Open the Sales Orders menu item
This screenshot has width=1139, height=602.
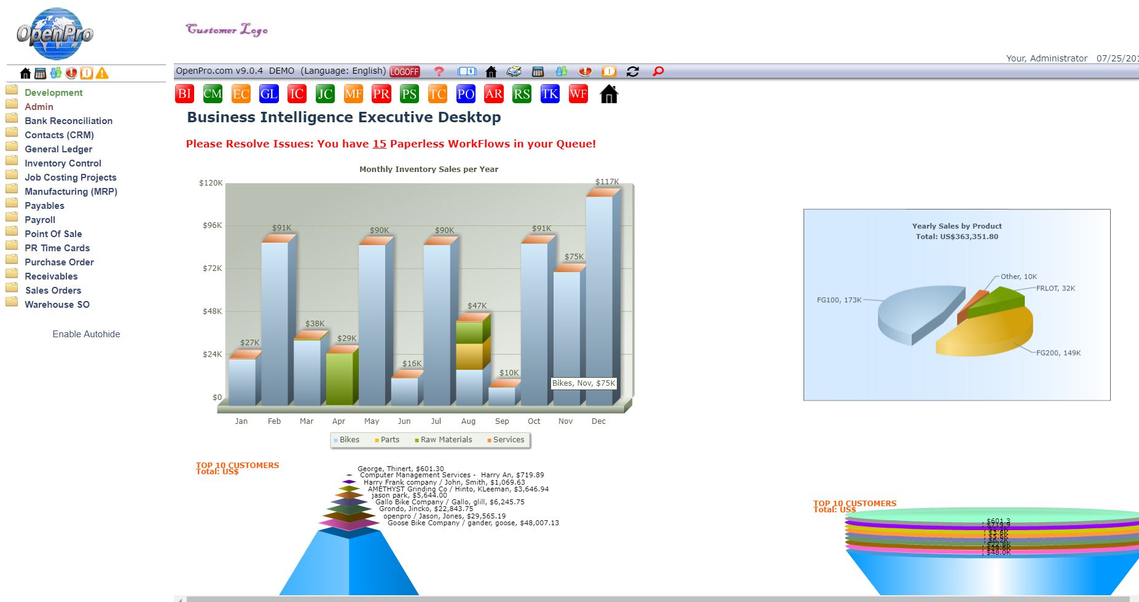click(x=53, y=291)
